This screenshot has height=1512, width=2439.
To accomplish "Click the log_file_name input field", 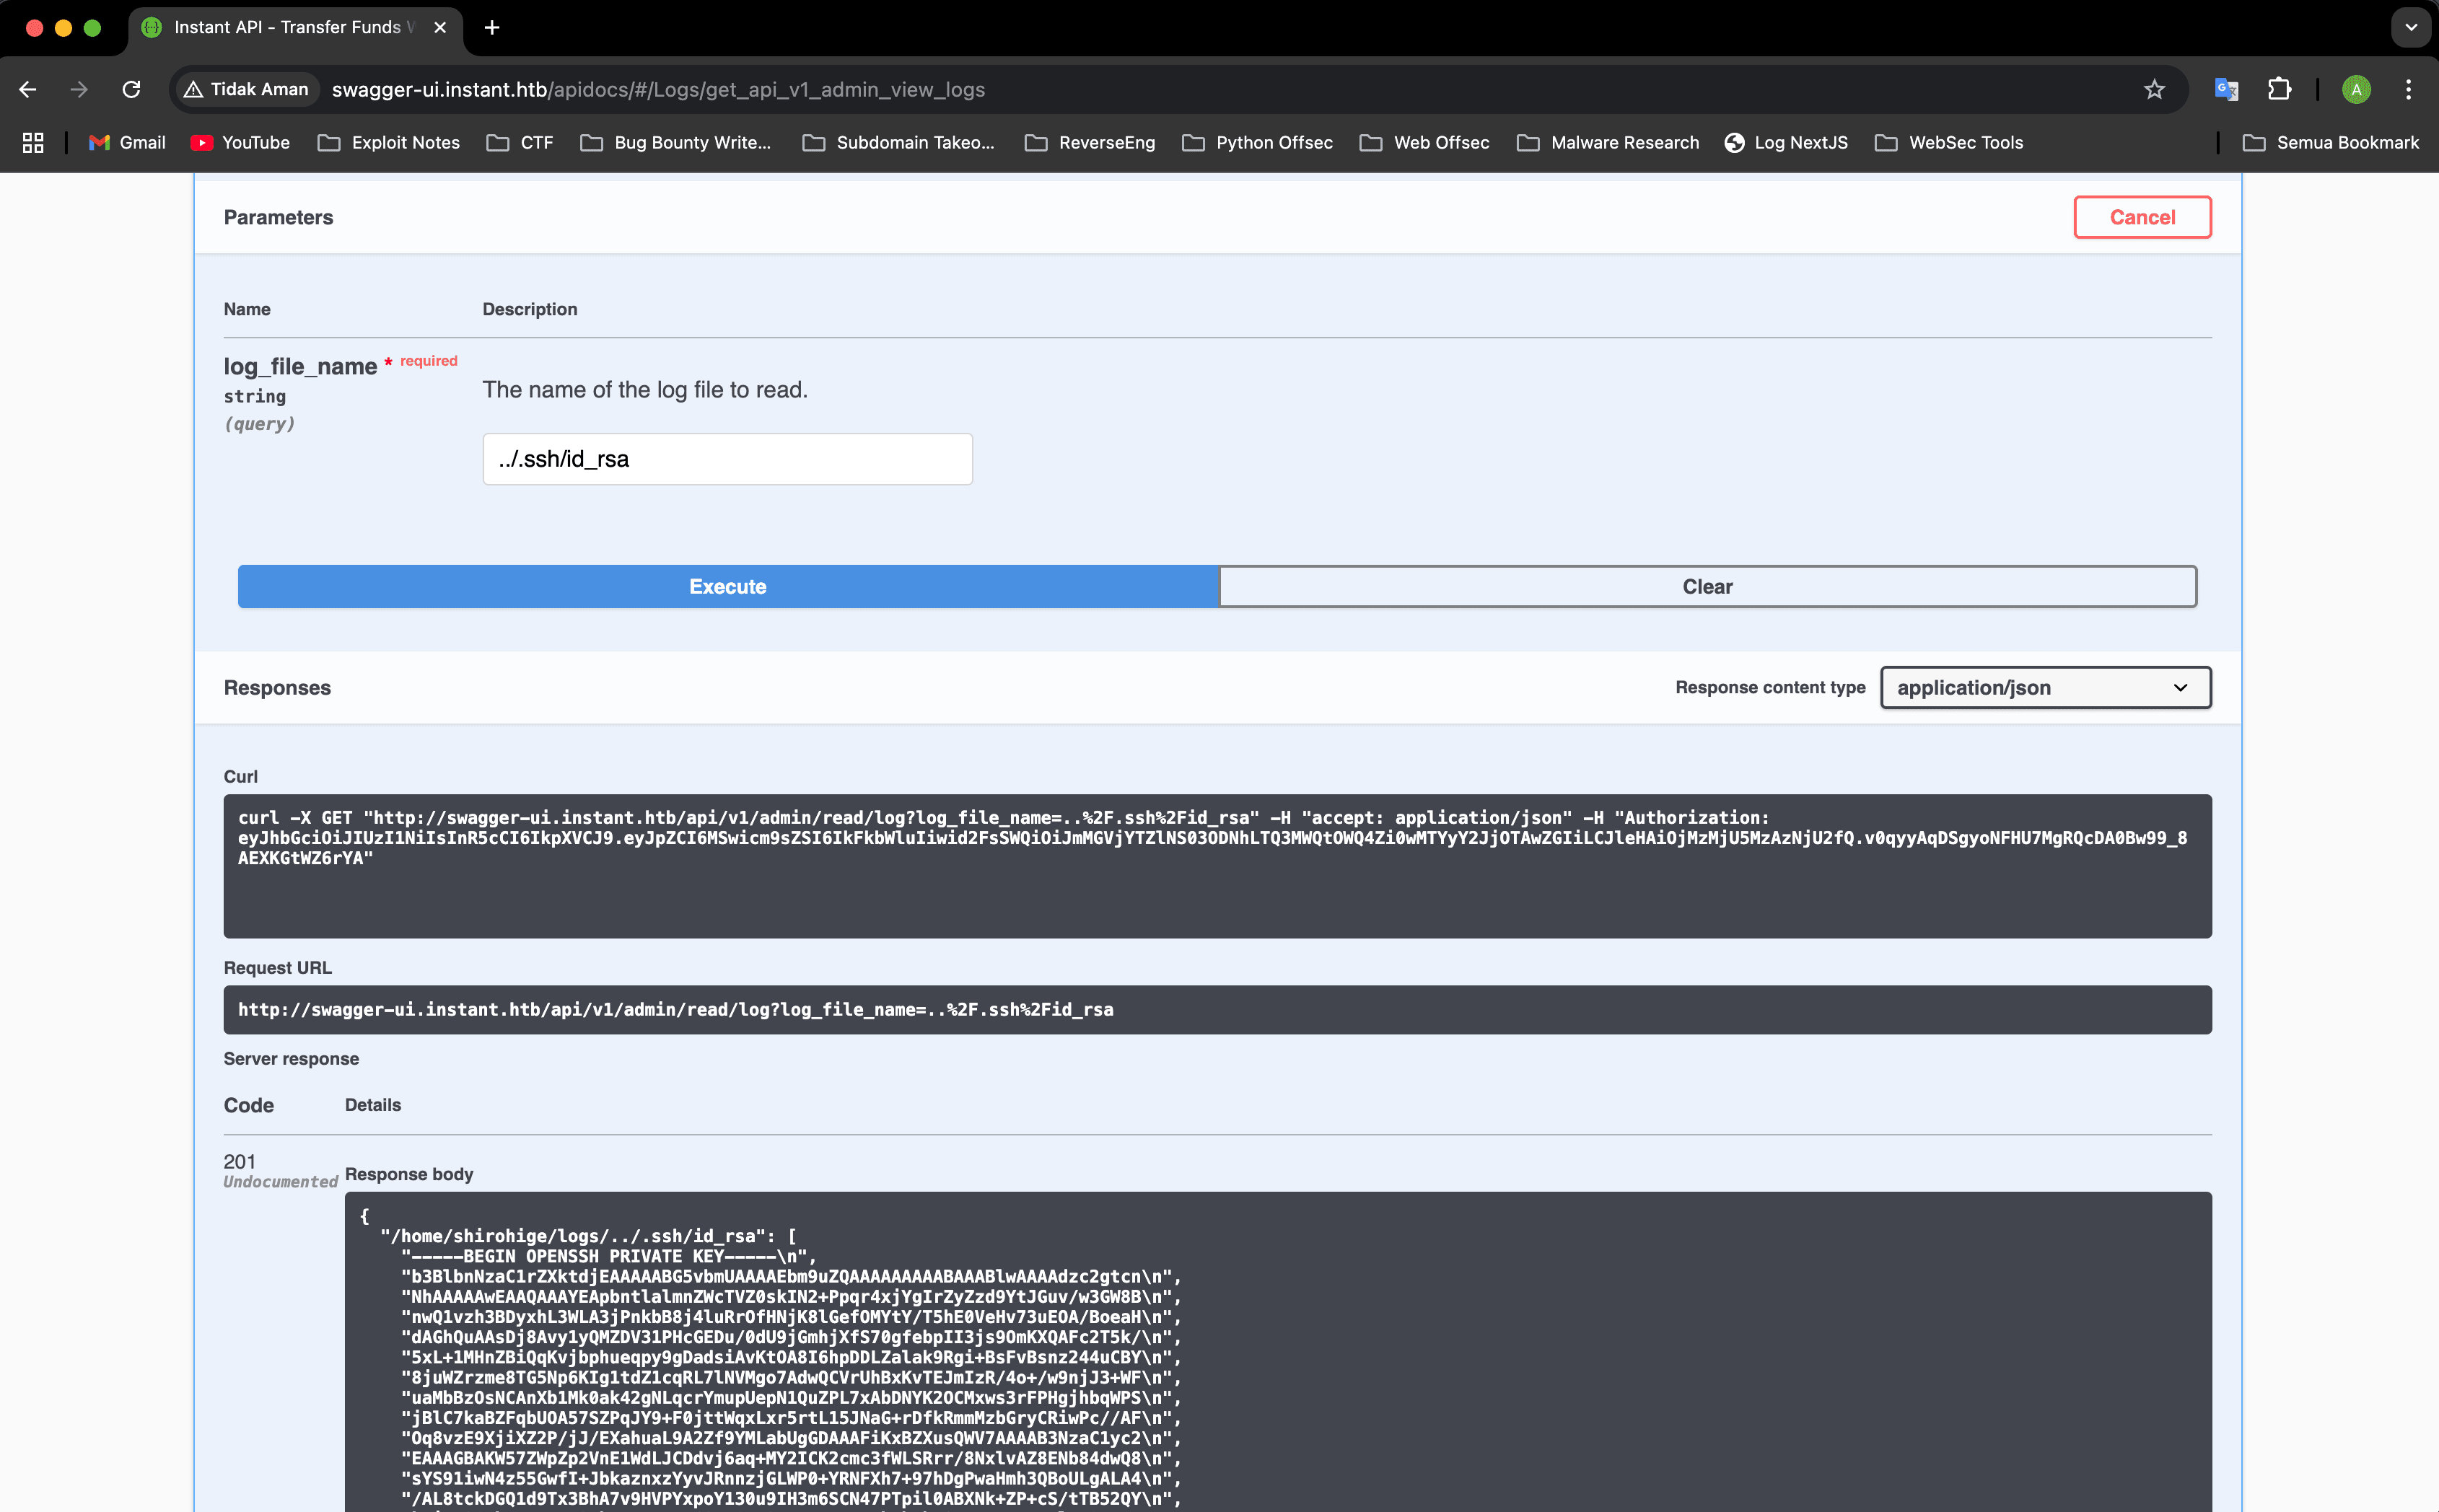I will click(x=727, y=459).
